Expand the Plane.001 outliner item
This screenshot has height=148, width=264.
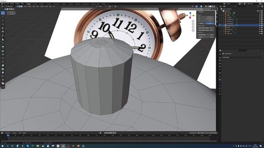pyautogui.click(x=224, y=34)
